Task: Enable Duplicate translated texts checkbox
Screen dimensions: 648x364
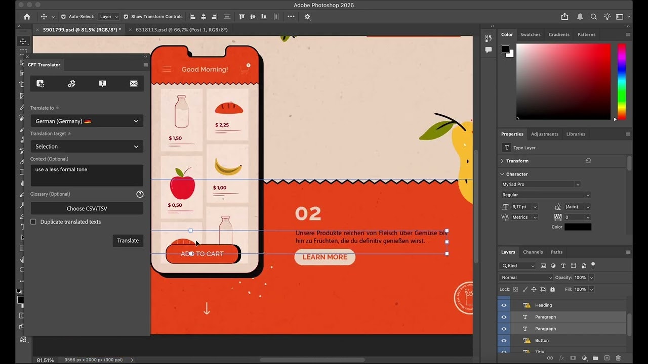Action: click(33, 222)
